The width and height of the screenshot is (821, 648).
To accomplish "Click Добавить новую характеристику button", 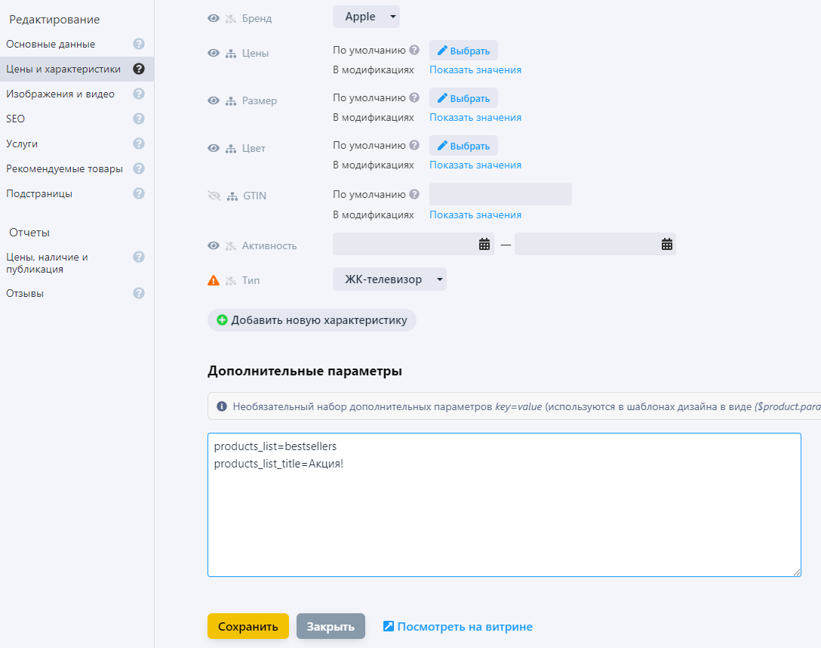I will coord(312,320).
